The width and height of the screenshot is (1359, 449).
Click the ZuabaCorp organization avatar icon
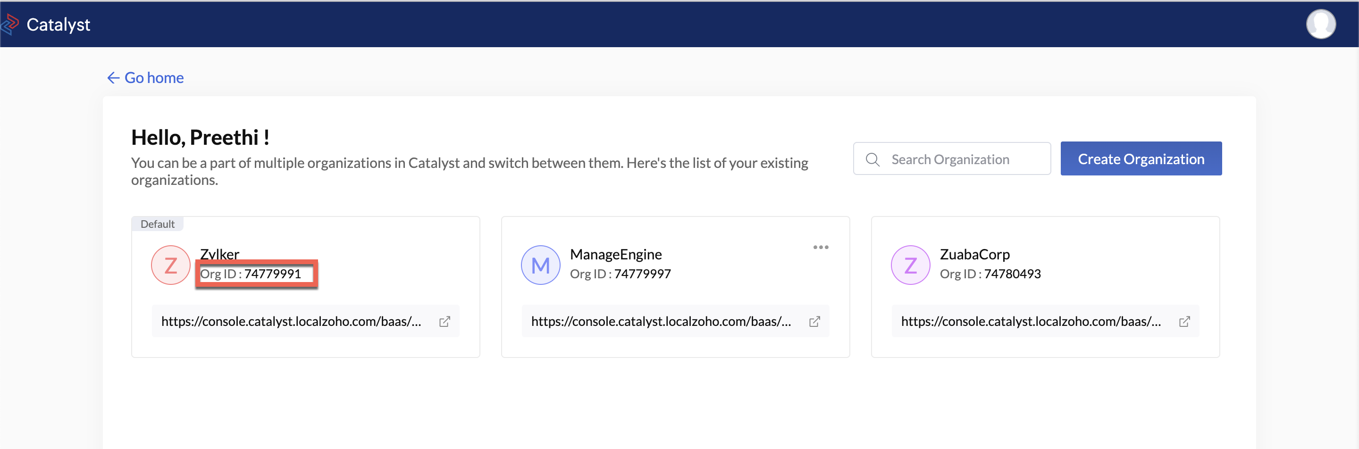[910, 265]
